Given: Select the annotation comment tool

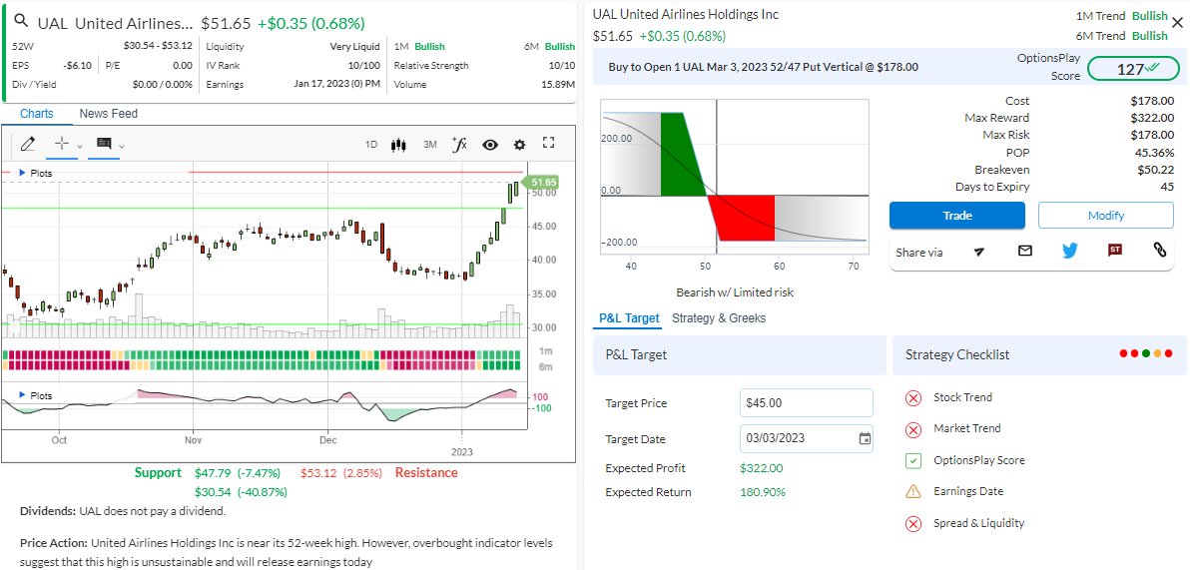Looking at the screenshot, I should pyautogui.click(x=104, y=144).
